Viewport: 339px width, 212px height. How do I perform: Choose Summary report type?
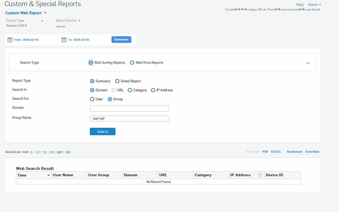[x=92, y=81]
